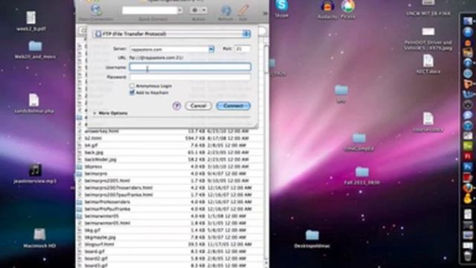This screenshot has height=268, width=476.
Task: Open Cyberduck duck icon in Dock
Action: point(468,199)
